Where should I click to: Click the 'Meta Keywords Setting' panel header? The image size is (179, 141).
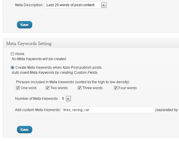[x=29, y=44]
